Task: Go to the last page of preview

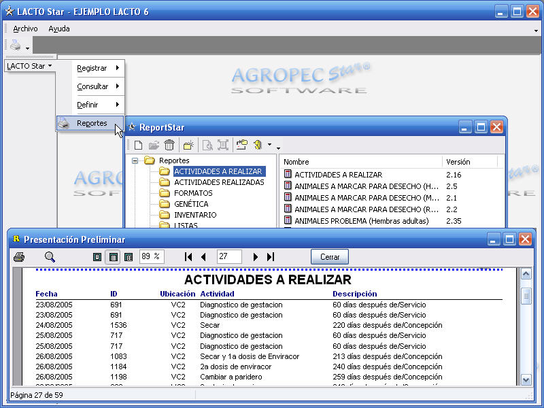Action: [x=271, y=257]
